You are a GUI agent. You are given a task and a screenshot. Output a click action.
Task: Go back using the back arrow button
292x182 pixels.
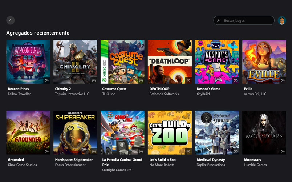(x=11, y=20)
